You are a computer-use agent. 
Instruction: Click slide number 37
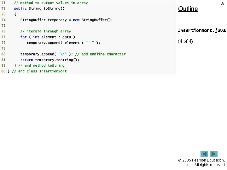pyautogui.click(x=223, y=3)
